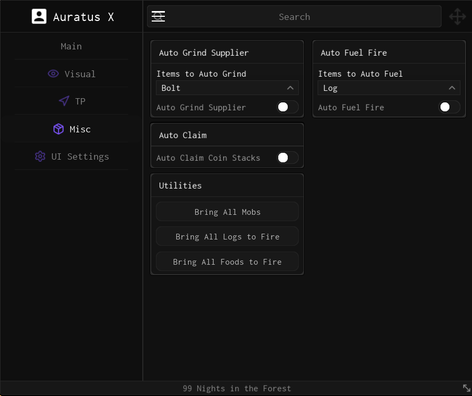Click the search magnifier icon
This screenshot has height=396, width=472.
coord(158,17)
